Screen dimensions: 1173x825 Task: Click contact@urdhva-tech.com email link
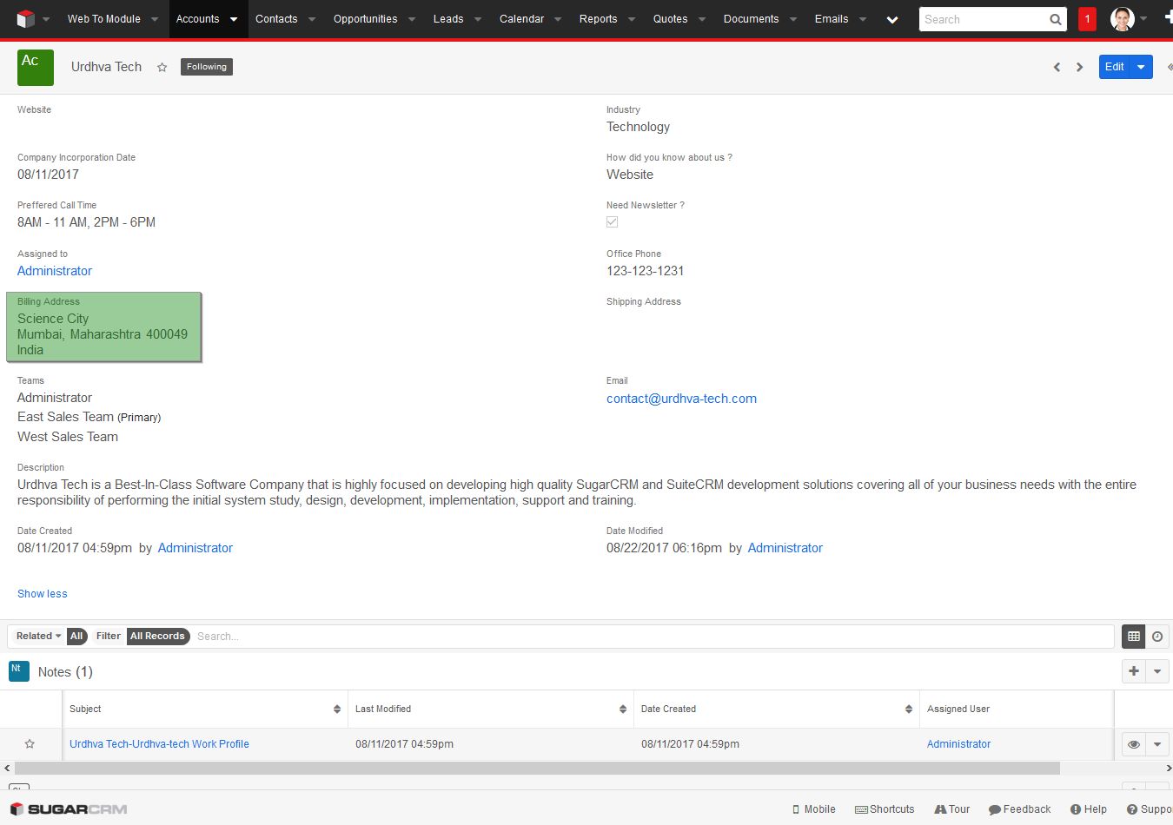click(x=681, y=399)
